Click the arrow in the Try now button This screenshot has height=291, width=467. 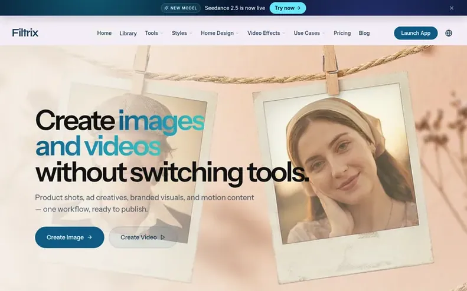click(x=298, y=8)
